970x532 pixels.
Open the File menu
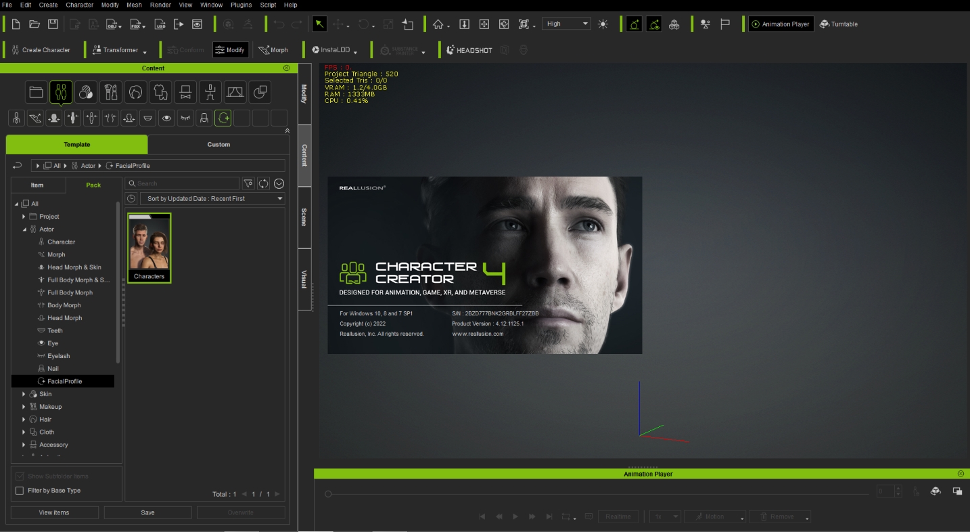point(7,5)
